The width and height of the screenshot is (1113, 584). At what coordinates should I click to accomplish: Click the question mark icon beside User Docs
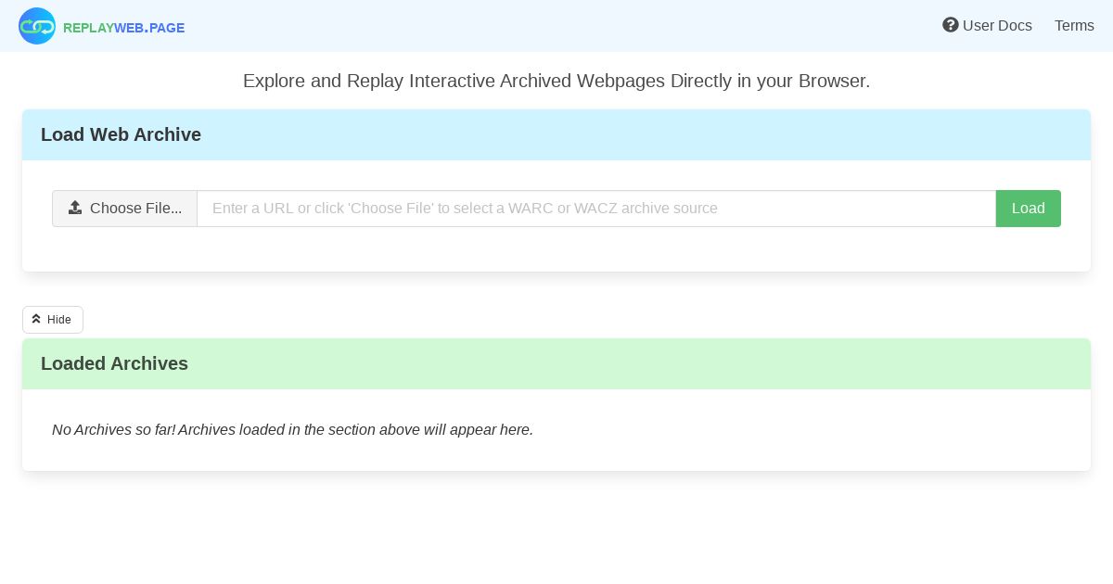click(x=951, y=25)
